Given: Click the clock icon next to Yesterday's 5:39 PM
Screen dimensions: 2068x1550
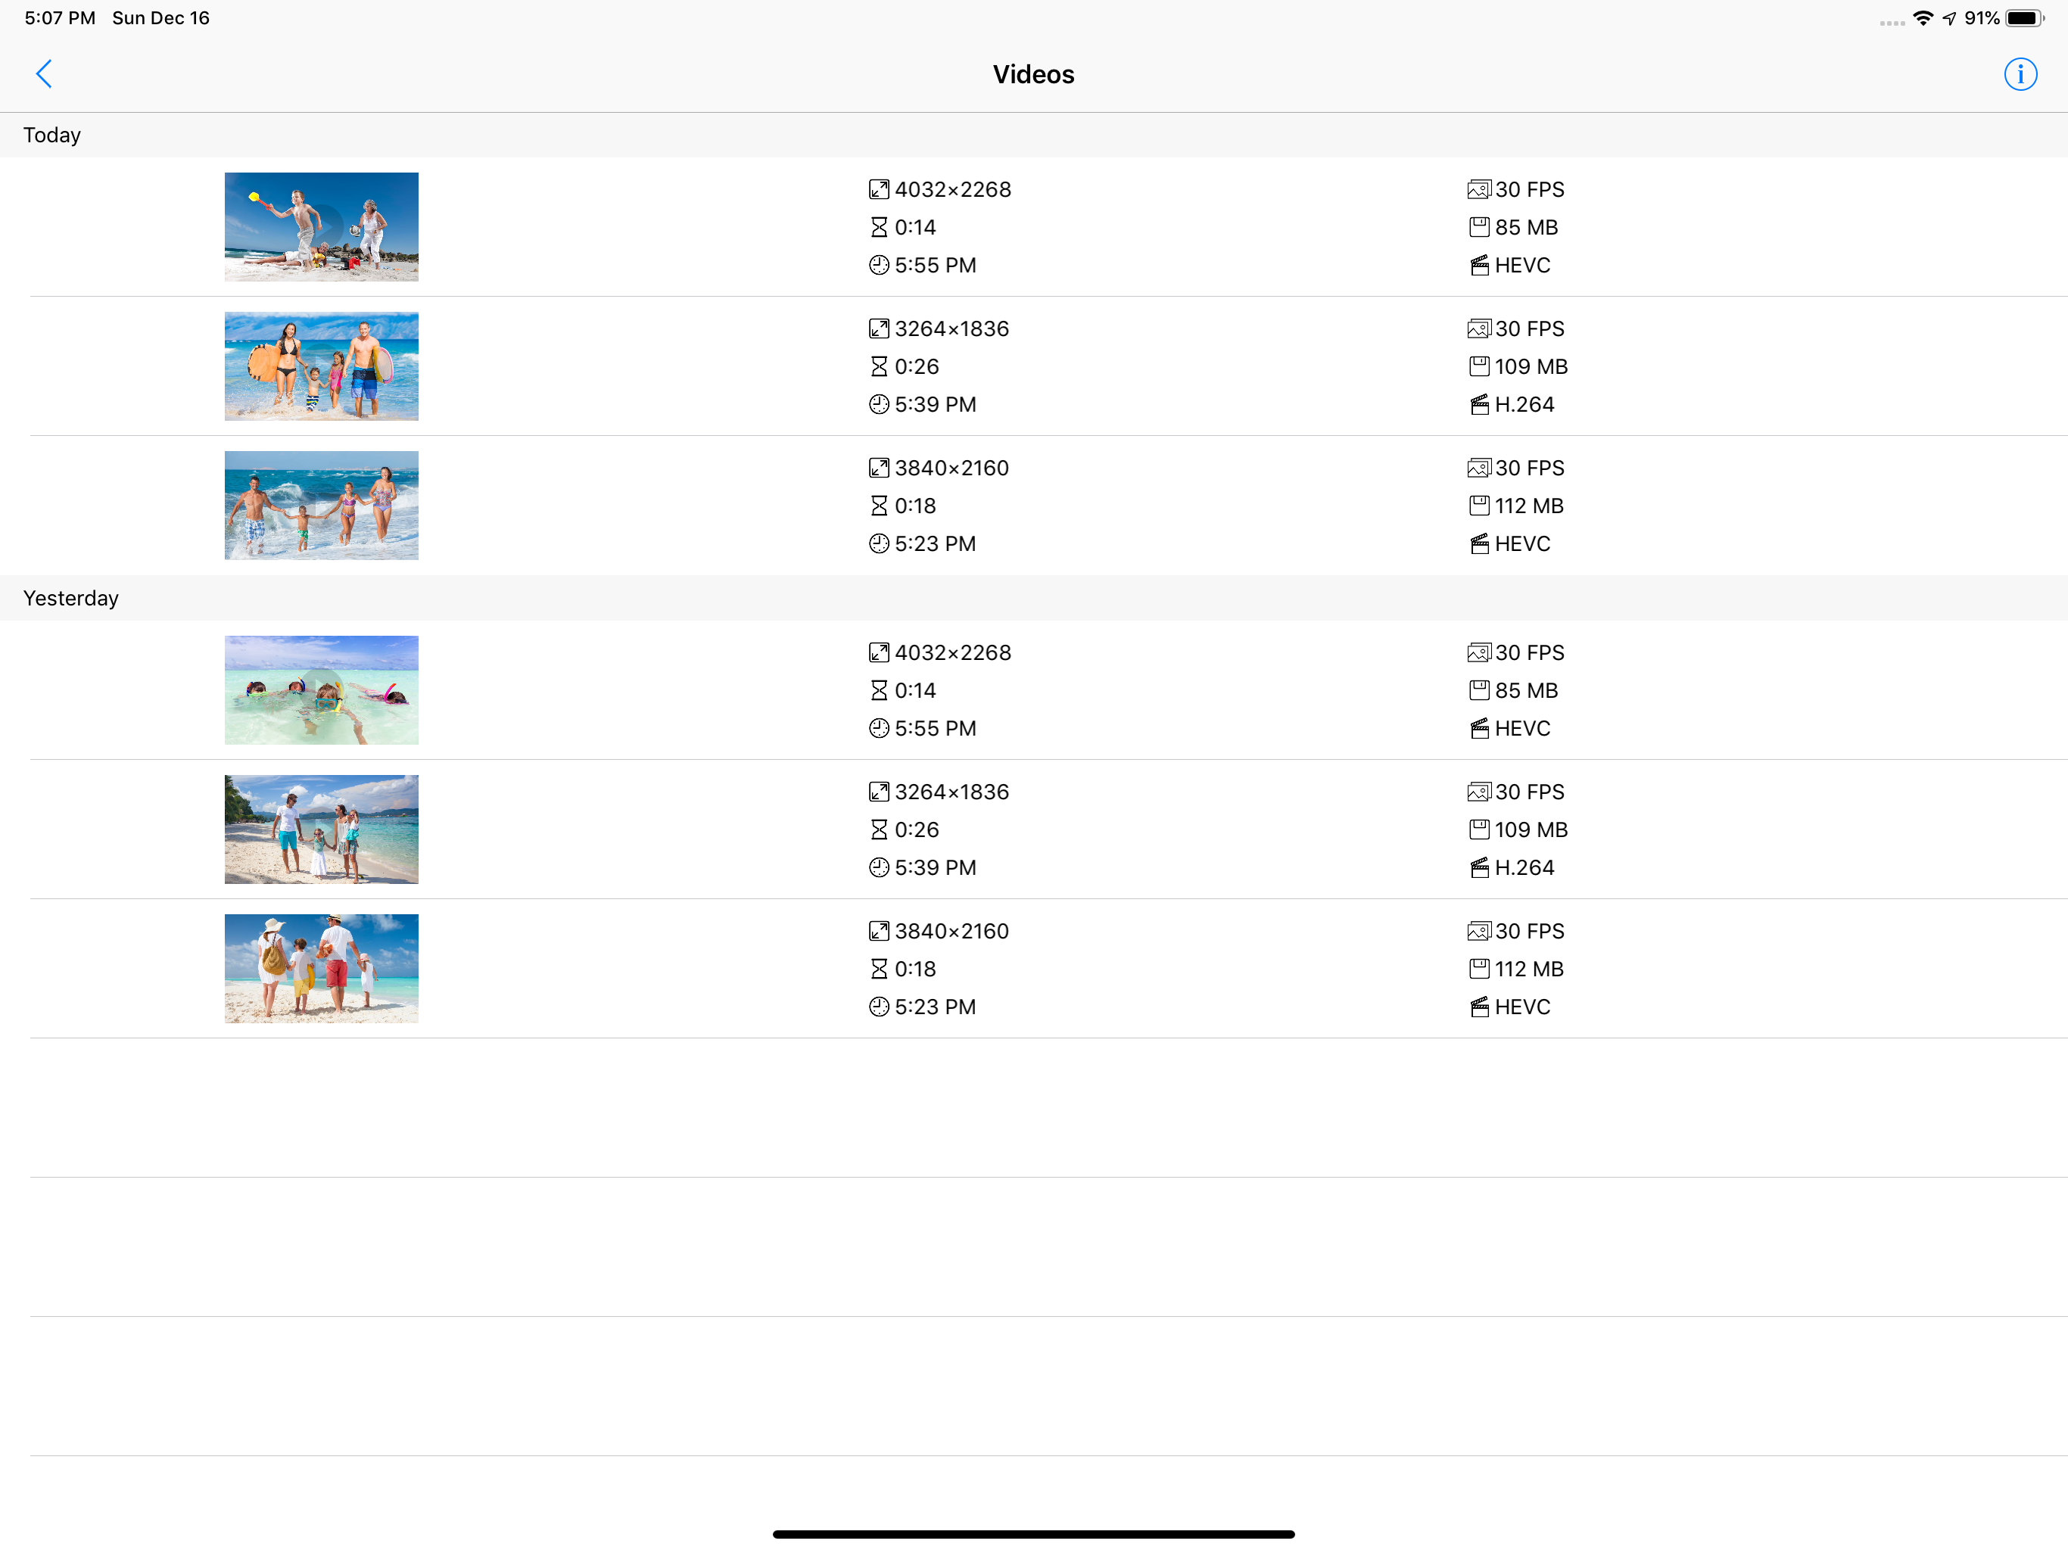Looking at the screenshot, I should (878, 867).
